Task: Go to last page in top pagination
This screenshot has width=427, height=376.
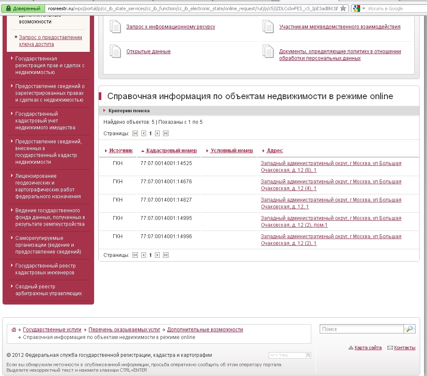Action: pos(166,134)
